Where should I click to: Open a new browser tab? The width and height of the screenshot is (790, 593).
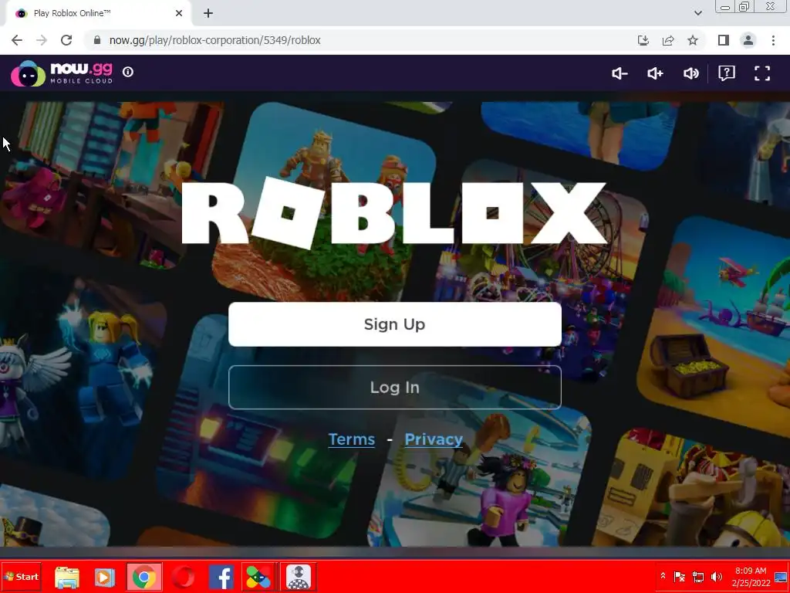(208, 14)
